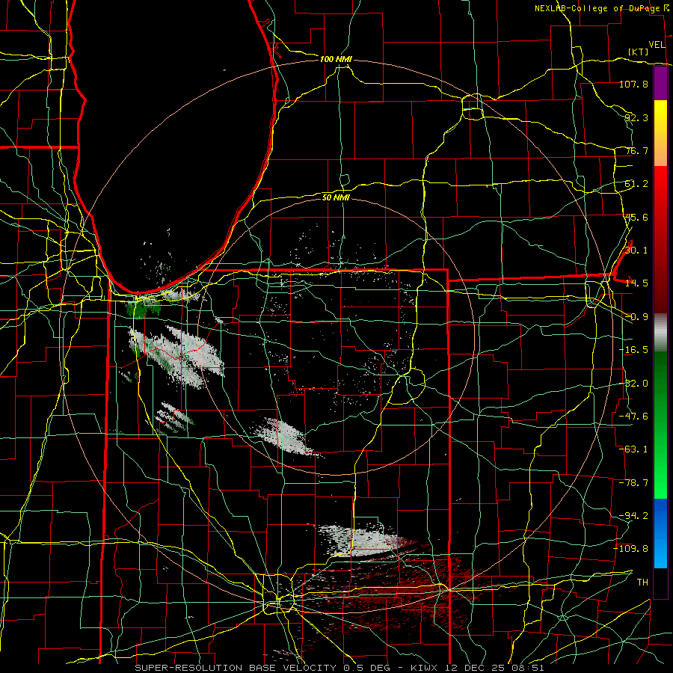Screen dimensions: 673x673
Task: Click the NEXLAB-College of DuPage credit text
Action: point(597,8)
